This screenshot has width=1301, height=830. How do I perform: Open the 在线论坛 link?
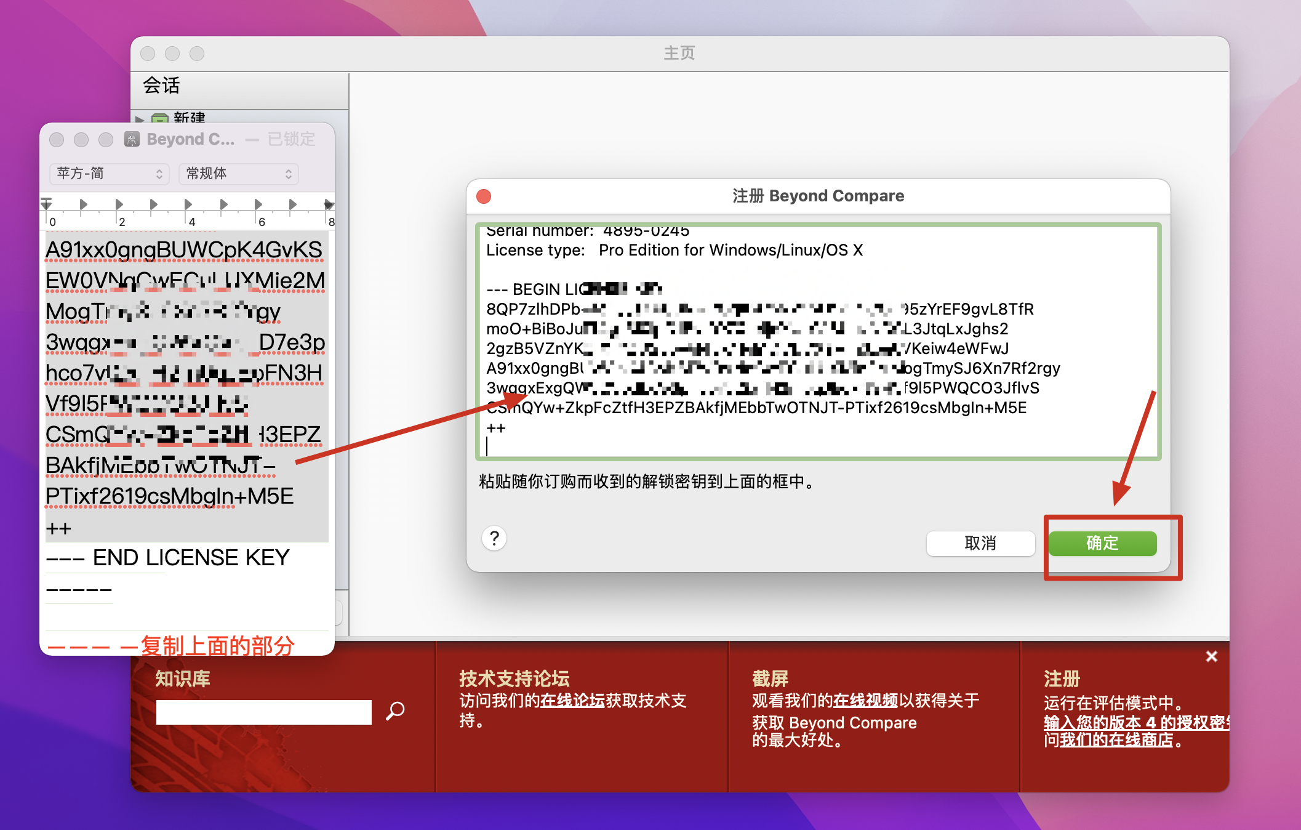point(572,701)
